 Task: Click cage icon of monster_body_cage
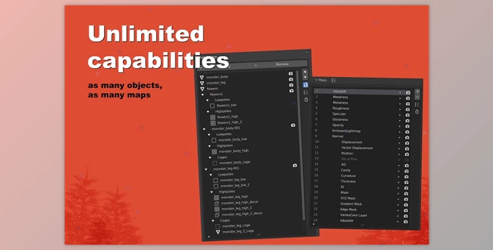[x=215, y=164]
